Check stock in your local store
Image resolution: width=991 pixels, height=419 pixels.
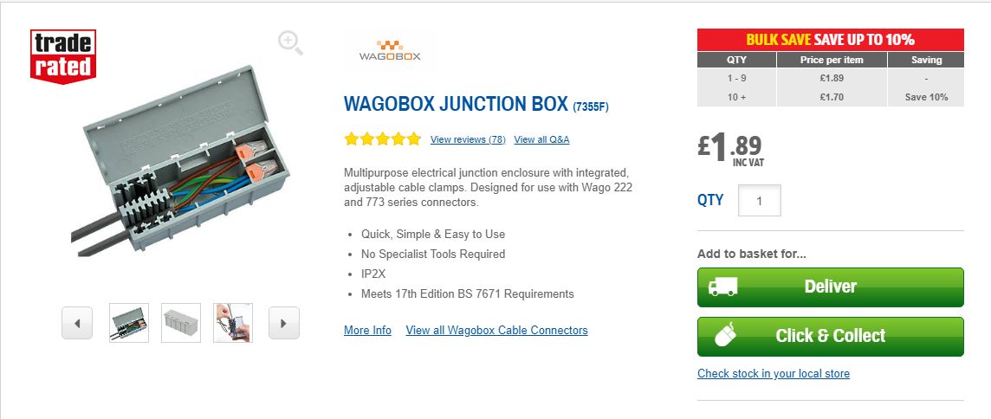coord(773,374)
